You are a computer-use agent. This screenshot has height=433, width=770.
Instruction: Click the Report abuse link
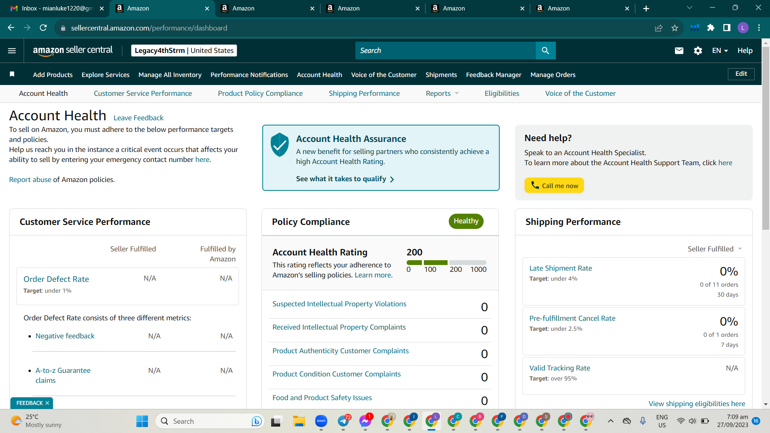click(30, 180)
